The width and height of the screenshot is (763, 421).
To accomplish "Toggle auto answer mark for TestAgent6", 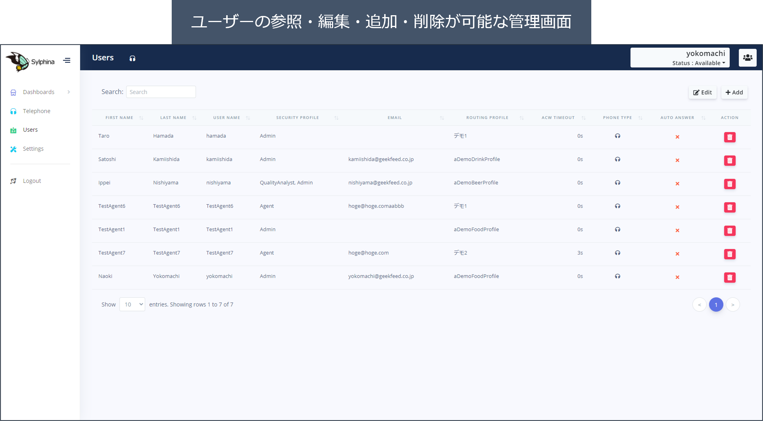I will coord(677,207).
